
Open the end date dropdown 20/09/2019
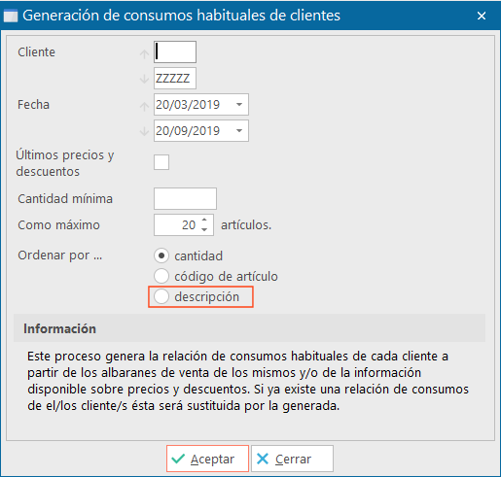[239, 130]
